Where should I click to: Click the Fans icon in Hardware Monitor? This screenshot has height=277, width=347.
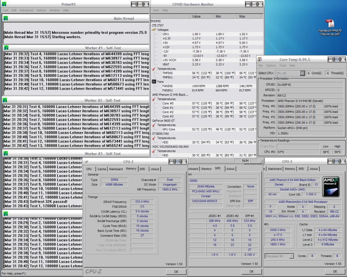pos(154,81)
